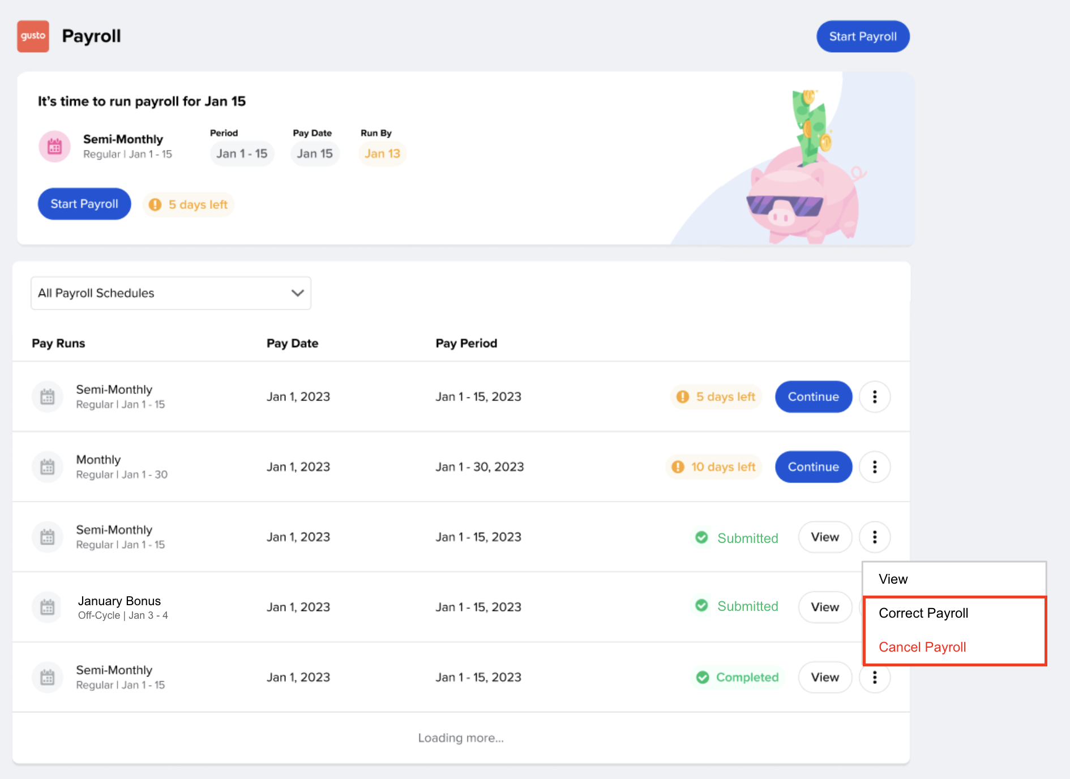Image resolution: width=1070 pixels, height=779 pixels.
Task: Click the chevron arrow in schedules filter
Action: 297,293
